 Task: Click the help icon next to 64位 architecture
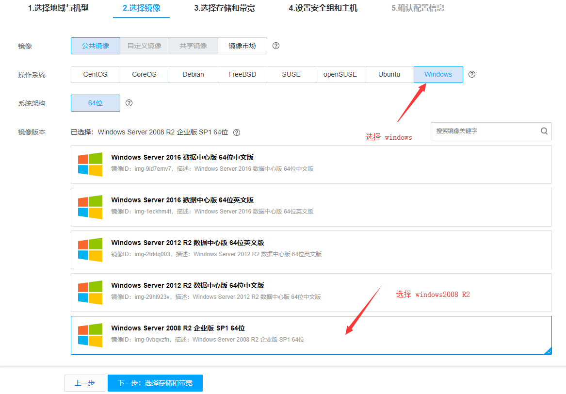[x=129, y=103]
